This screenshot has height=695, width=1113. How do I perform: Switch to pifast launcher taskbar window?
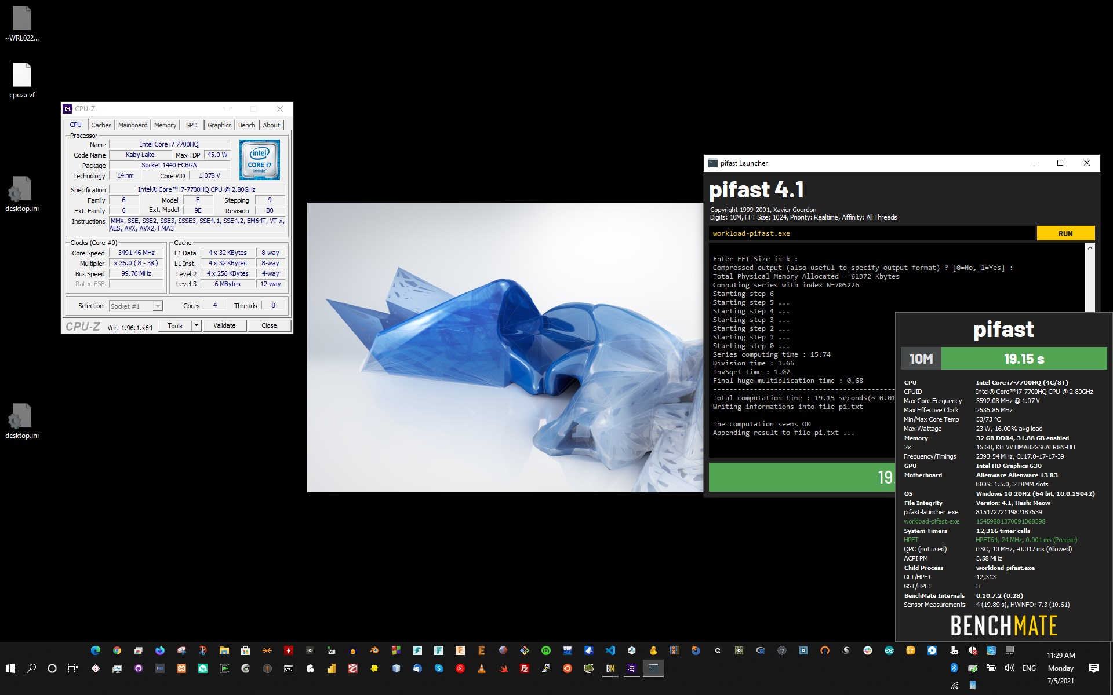653,668
